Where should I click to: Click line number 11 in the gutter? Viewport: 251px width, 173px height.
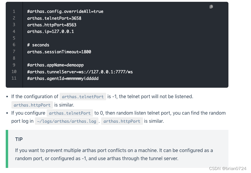(14, 78)
